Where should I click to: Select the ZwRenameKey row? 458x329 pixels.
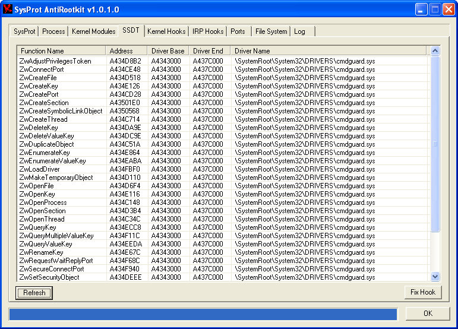pos(222,252)
